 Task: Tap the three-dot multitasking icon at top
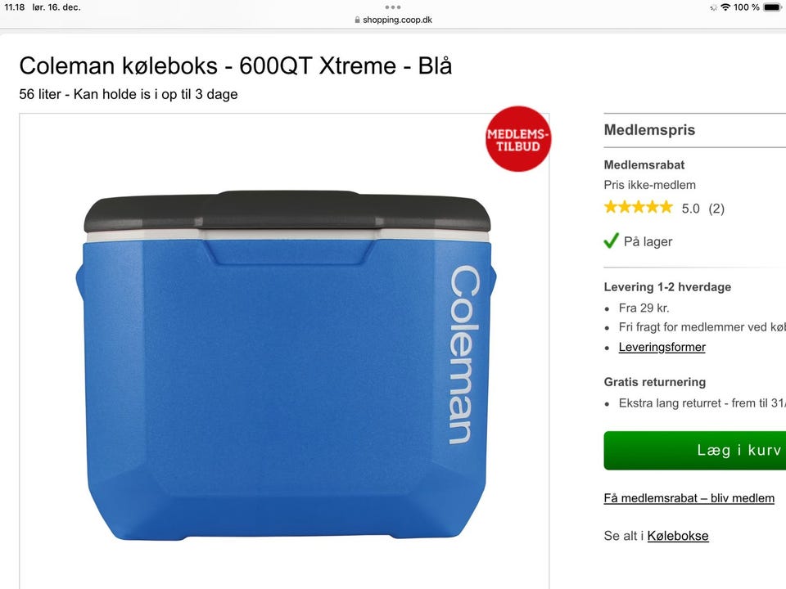pyautogui.click(x=392, y=7)
